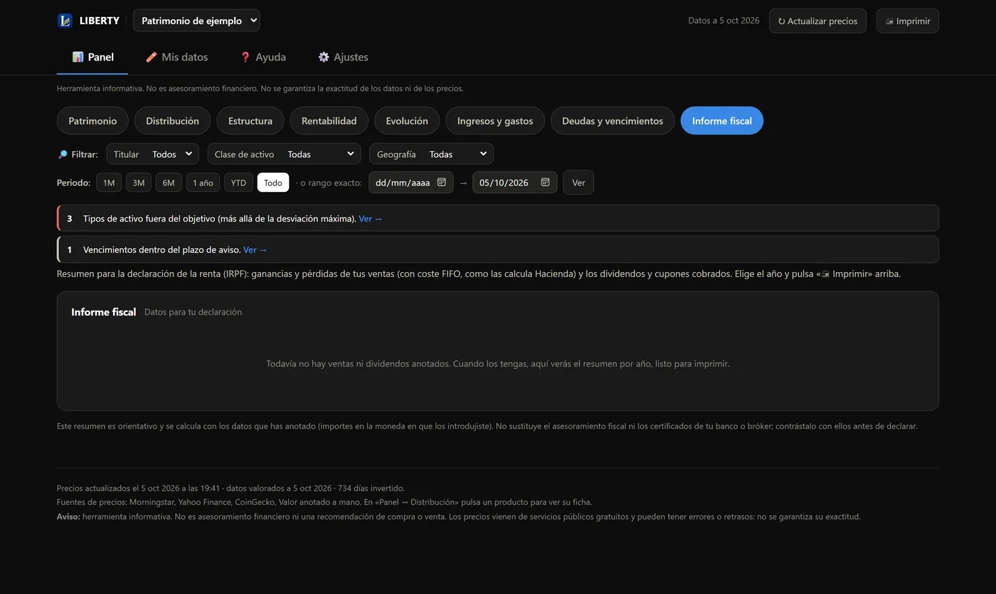Click the Actualizar precios button
996x594 pixels.
point(817,21)
